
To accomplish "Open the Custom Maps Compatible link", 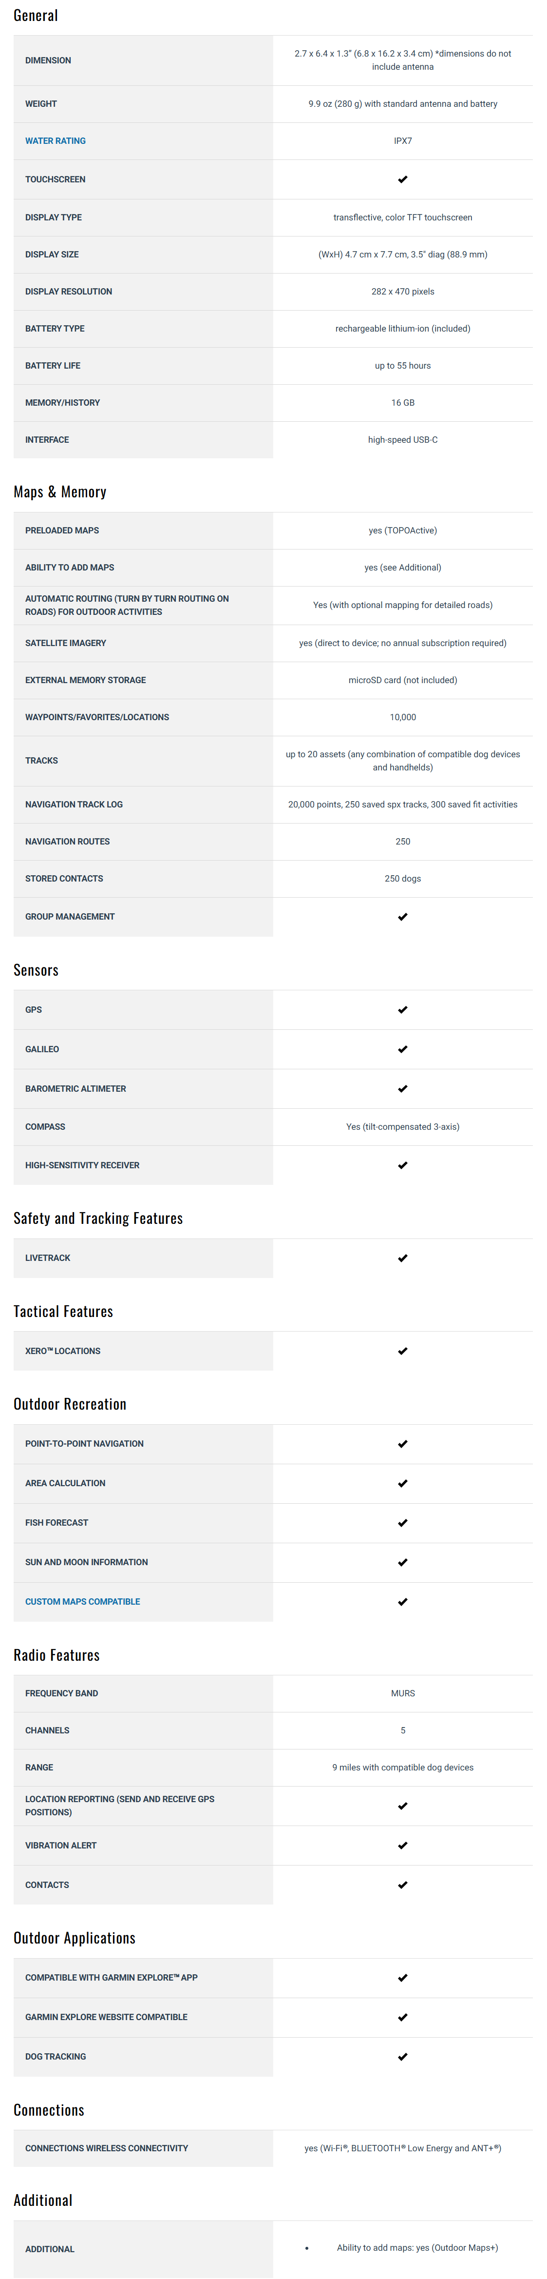I will (82, 1601).
